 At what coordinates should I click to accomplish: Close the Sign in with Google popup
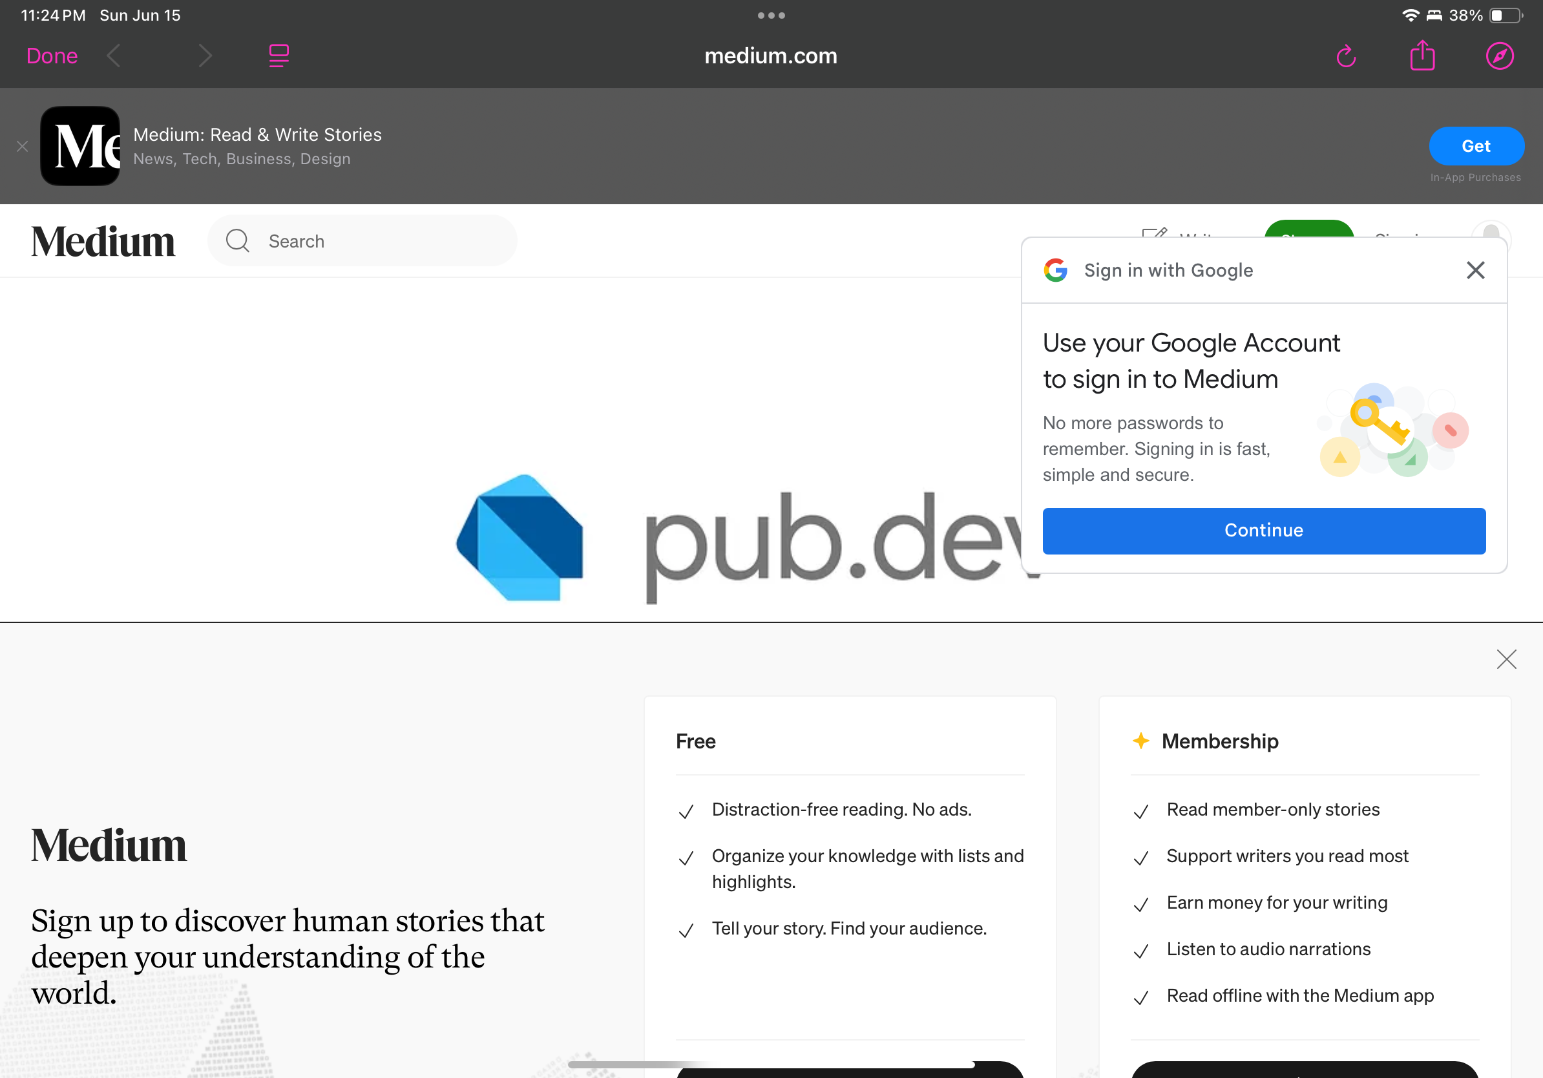tap(1475, 270)
